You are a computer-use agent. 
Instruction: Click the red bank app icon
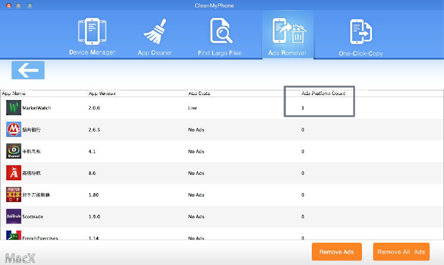pyautogui.click(x=13, y=130)
